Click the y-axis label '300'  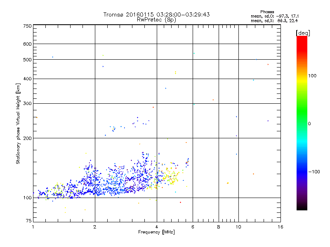click(27, 103)
